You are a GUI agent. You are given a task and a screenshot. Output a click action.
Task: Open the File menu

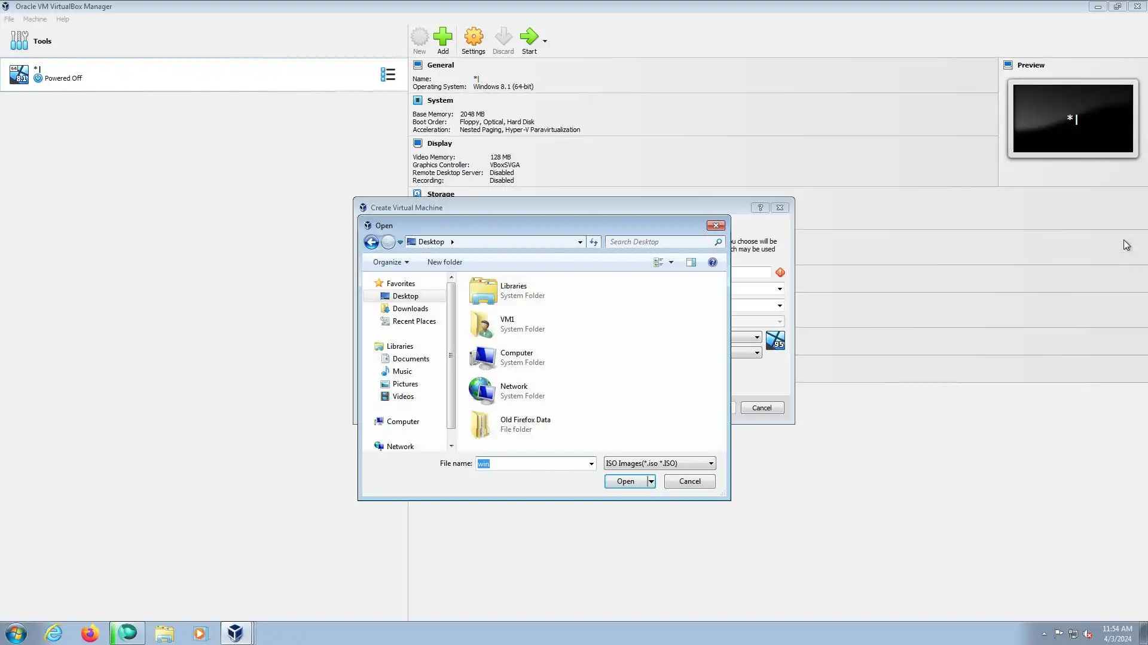point(9,19)
